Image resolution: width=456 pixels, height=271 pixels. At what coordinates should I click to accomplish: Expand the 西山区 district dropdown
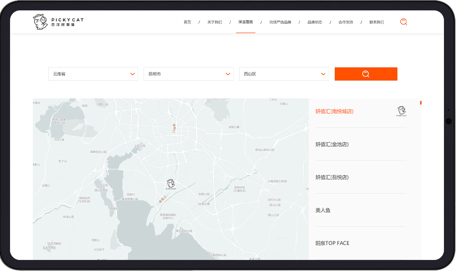pos(284,74)
